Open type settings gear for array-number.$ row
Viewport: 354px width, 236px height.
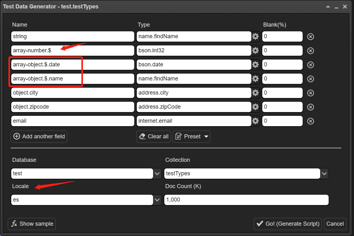255,50
